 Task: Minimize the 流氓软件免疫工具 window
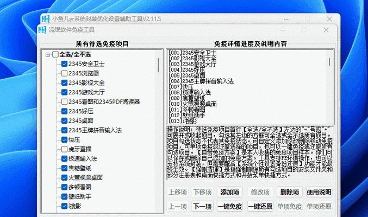point(283,30)
